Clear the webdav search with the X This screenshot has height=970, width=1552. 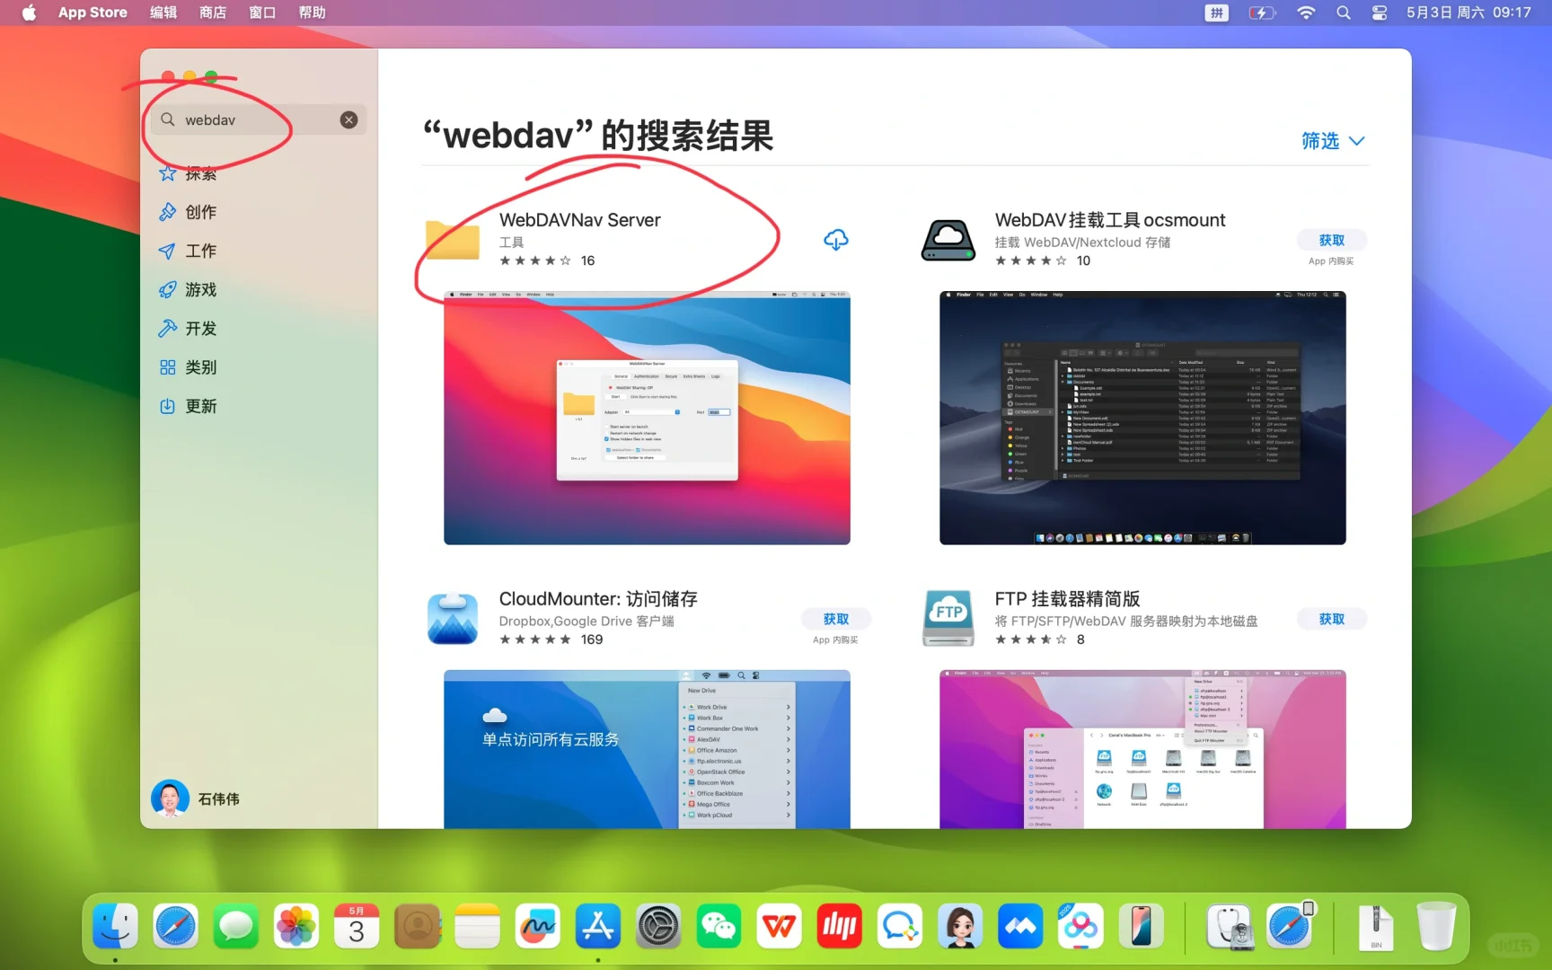(348, 119)
